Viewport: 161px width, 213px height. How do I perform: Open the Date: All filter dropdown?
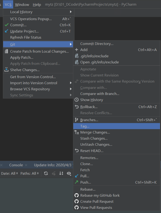[x=9, y=173]
